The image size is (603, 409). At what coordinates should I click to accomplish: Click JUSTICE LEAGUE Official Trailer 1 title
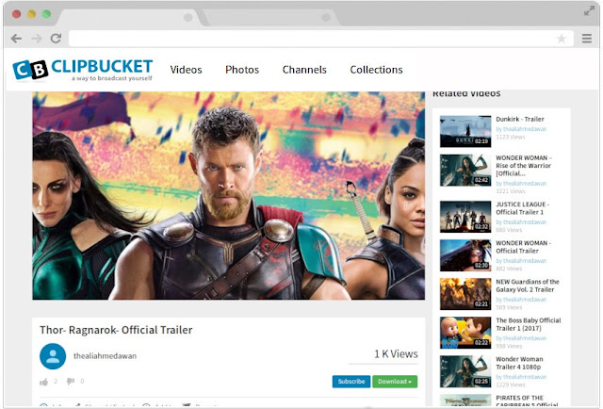click(x=522, y=208)
